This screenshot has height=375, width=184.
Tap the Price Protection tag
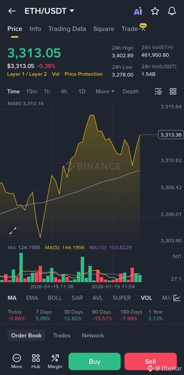point(84,74)
